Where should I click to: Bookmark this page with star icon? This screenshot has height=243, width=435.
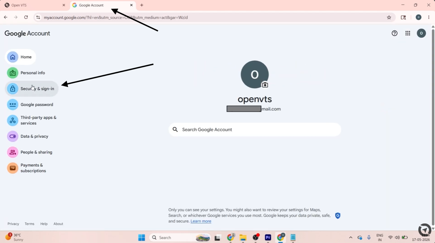click(x=389, y=18)
